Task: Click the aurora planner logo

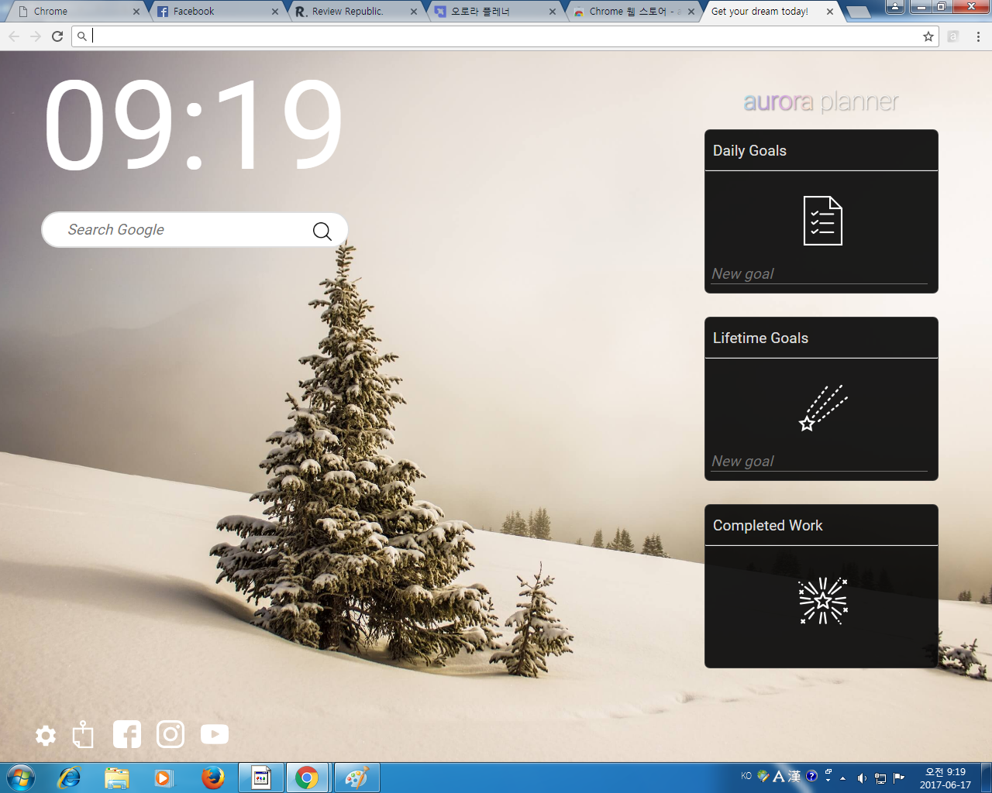Action: point(821,101)
